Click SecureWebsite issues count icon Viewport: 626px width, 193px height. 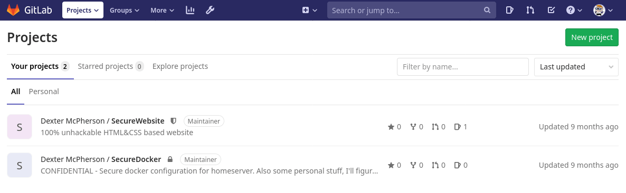(x=458, y=127)
